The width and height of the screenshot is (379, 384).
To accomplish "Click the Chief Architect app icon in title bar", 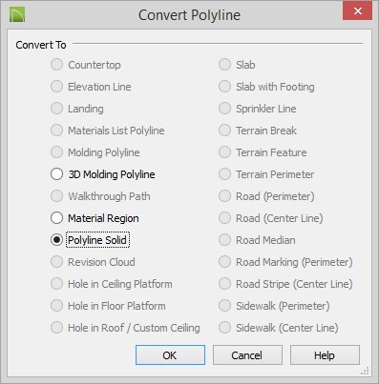I will (17, 15).
